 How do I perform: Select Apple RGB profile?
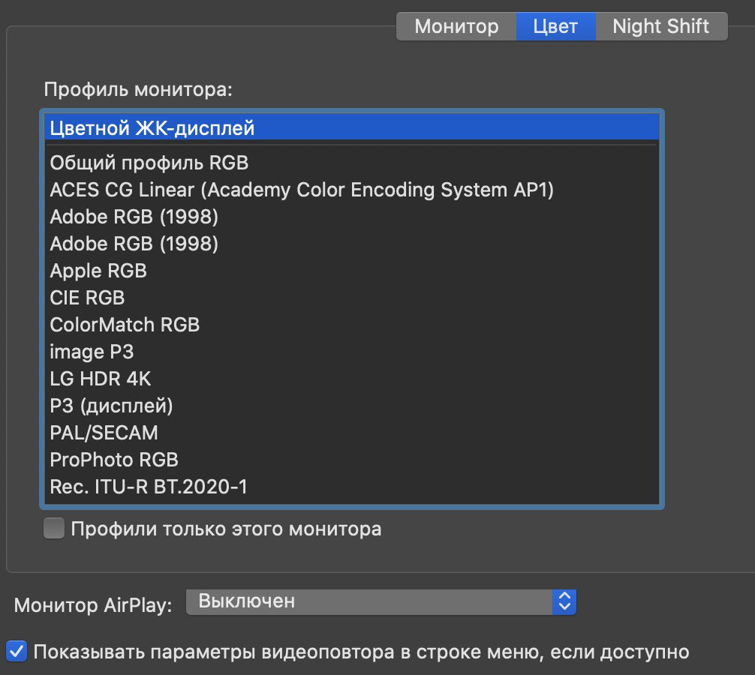click(x=352, y=271)
